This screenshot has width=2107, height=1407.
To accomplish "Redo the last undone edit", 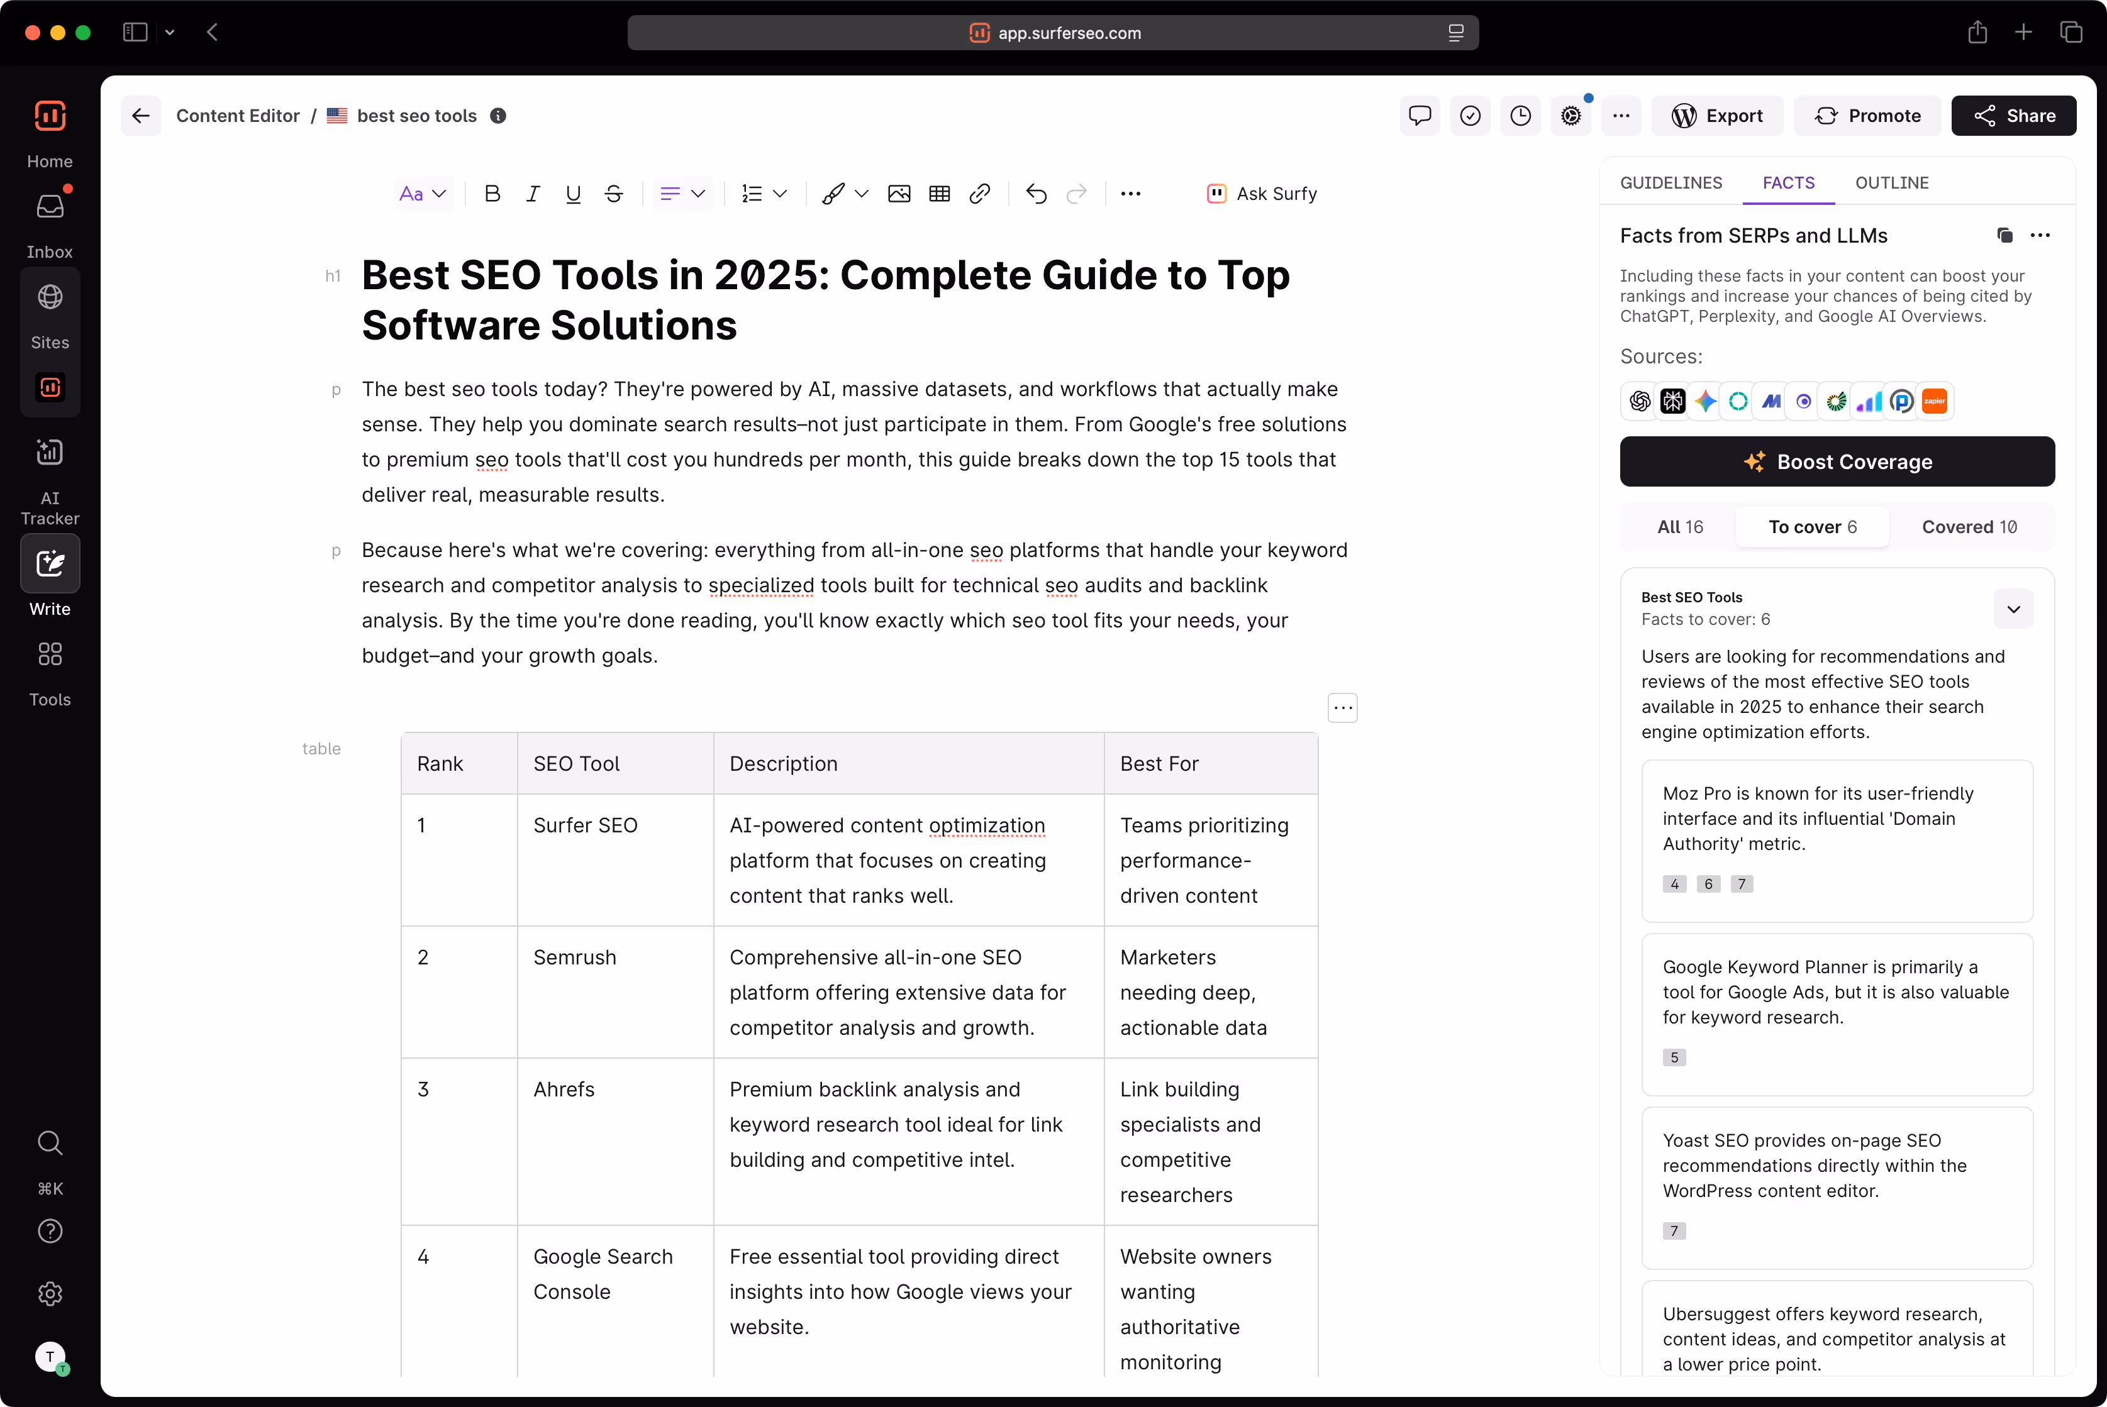I will [x=1076, y=194].
